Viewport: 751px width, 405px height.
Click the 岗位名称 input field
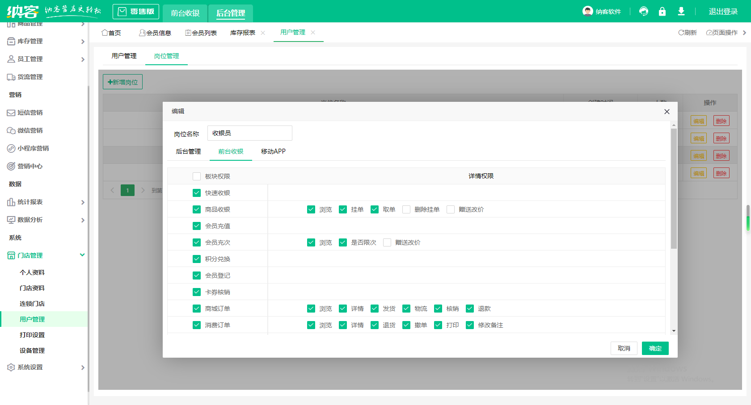click(249, 133)
